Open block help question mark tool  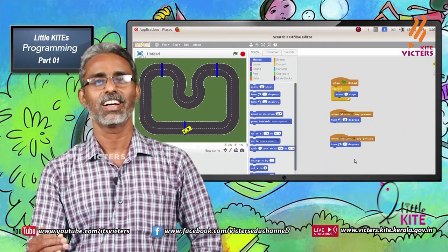(275, 45)
